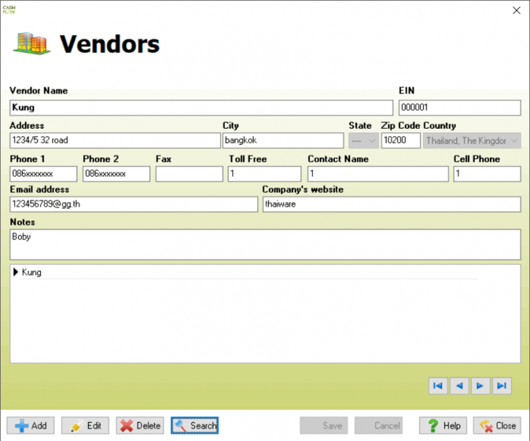Click the Add vendor button

tap(31, 426)
